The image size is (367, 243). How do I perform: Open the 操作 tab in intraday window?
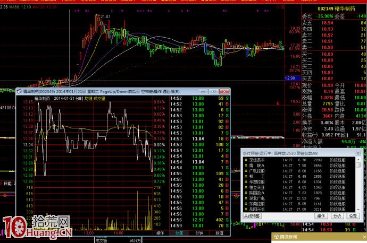click(x=160, y=233)
